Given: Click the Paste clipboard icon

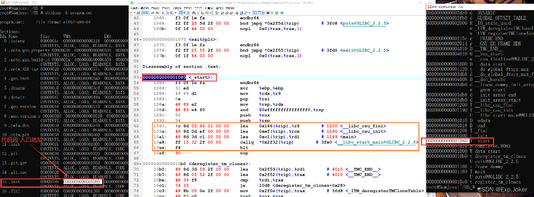Looking at the screenshot, I should tap(172, 13).
